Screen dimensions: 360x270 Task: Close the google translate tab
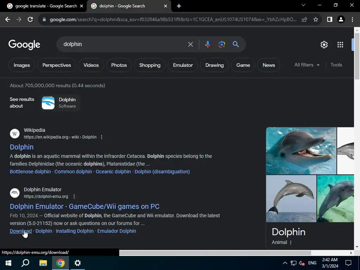[x=82, y=6]
